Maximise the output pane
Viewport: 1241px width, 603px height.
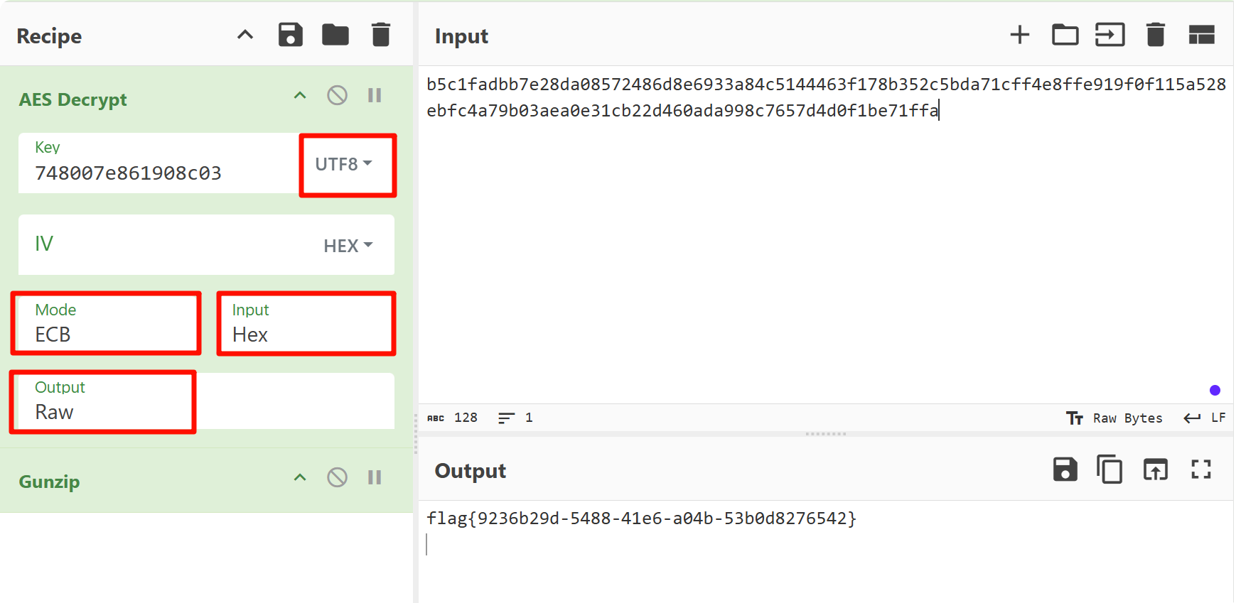(x=1200, y=469)
